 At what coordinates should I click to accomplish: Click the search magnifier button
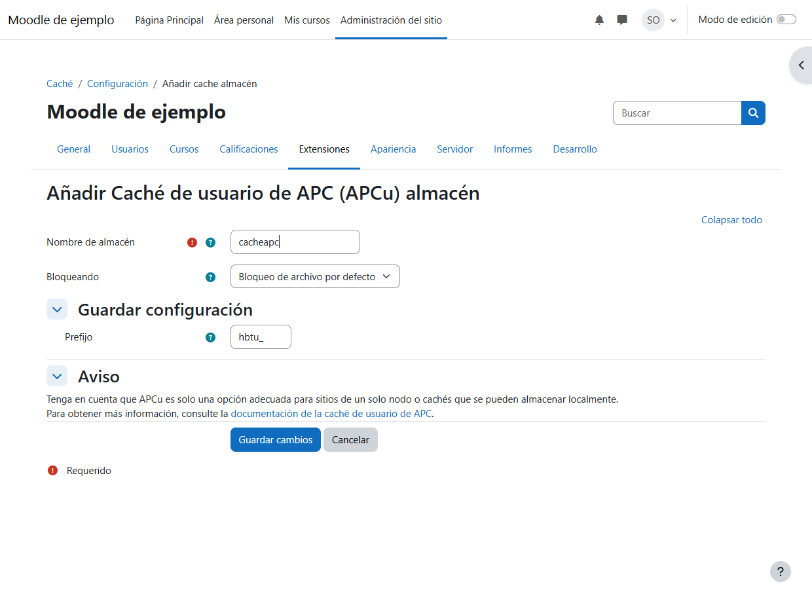(x=753, y=113)
